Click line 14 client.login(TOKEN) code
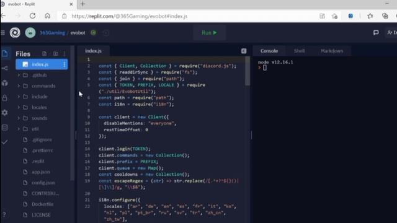 pos(124,149)
